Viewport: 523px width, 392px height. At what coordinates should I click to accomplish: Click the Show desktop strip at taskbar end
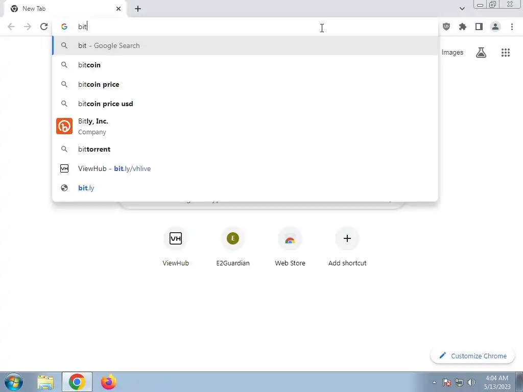pos(519,382)
